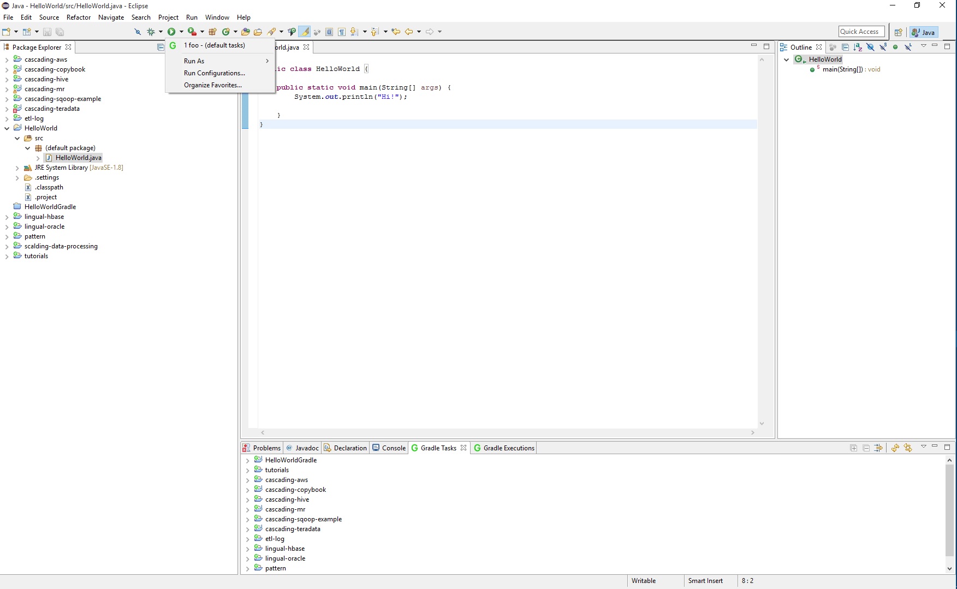Click the Last Edit Location icon
The width and height of the screenshot is (957, 589).
coord(396,32)
